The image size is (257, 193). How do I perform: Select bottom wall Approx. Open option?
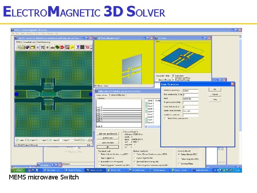[135, 158]
